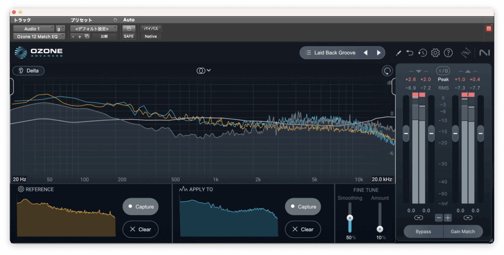The width and height of the screenshot is (504, 255).
Task: Click the undo arrow icon
Action: tap(410, 53)
